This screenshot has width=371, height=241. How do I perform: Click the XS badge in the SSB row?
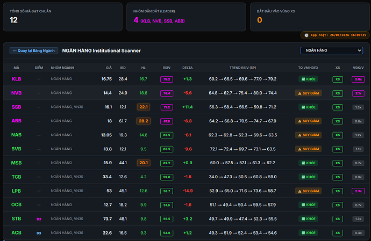(x=338, y=107)
